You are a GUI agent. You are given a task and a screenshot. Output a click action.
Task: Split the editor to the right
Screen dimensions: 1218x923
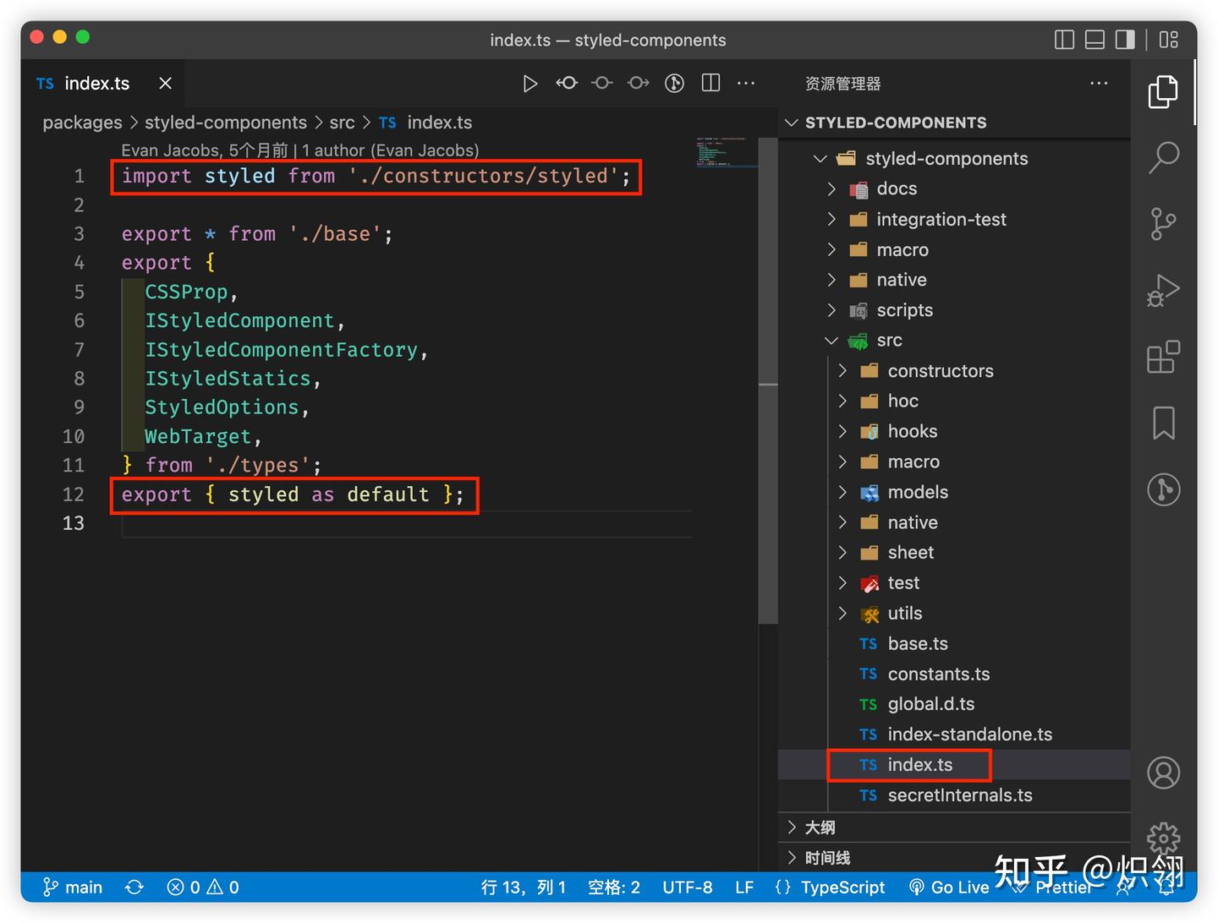(710, 83)
